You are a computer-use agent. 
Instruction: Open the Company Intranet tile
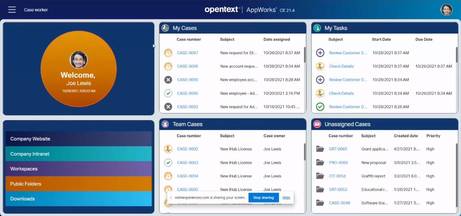coord(78,154)
